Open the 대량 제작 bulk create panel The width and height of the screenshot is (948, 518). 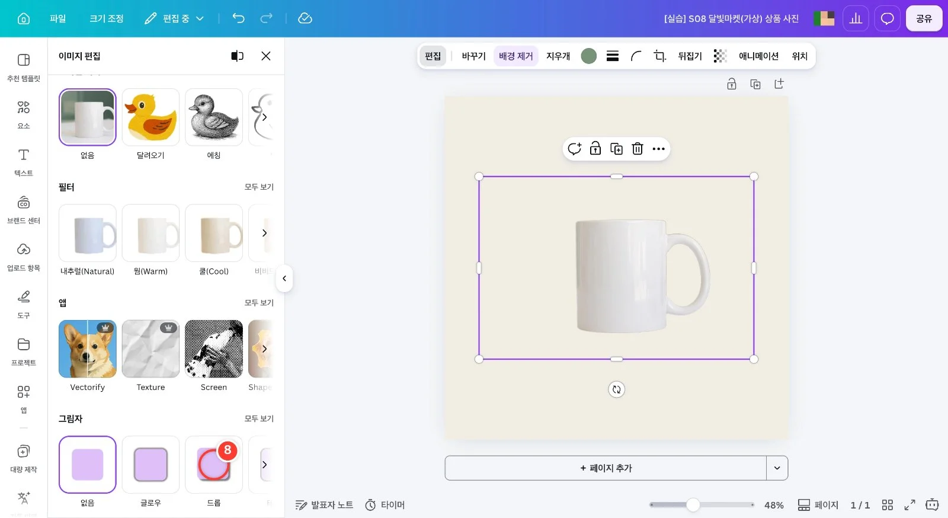[24, 458]
